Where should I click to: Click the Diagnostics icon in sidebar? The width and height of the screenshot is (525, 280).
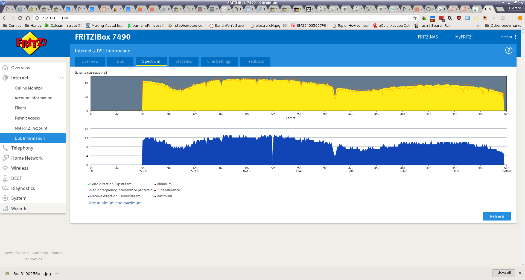point(5,188)
